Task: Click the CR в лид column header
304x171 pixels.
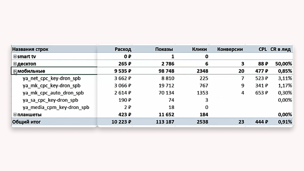Action: click(x=281, y=49)
